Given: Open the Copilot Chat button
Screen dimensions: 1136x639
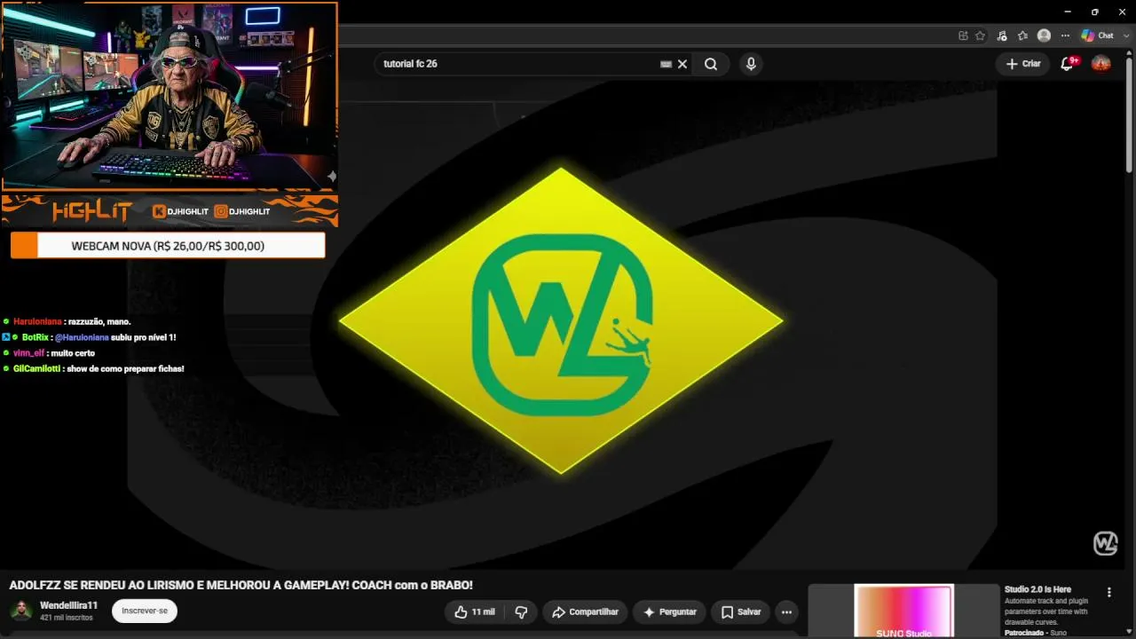Looking at the screenshot, I should [x=1097, y=35].
